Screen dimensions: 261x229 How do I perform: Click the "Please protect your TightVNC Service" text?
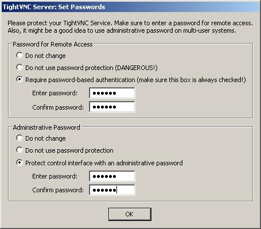point(59,23)
